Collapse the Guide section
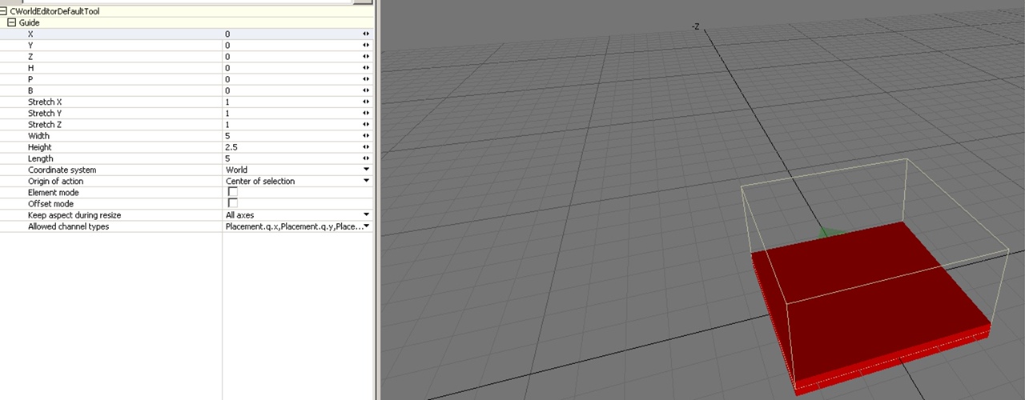1025x400 pixels. (x=12, y=23)
